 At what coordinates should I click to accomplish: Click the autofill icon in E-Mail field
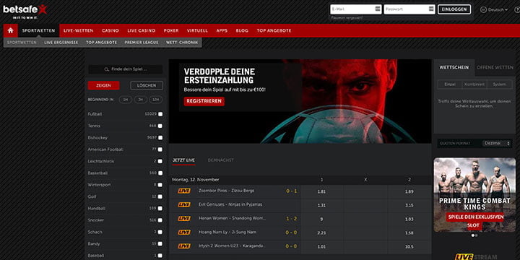click(x=378, y=9)
